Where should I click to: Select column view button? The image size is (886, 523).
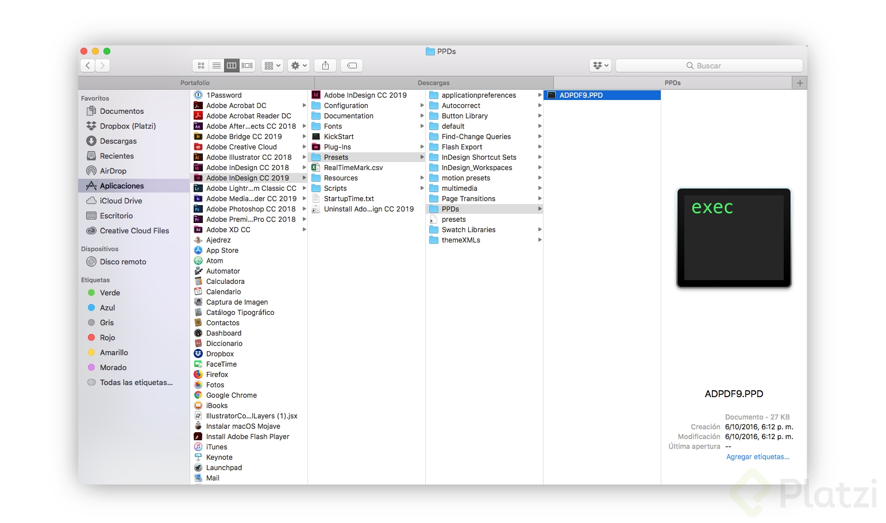(x=232, y=66)
